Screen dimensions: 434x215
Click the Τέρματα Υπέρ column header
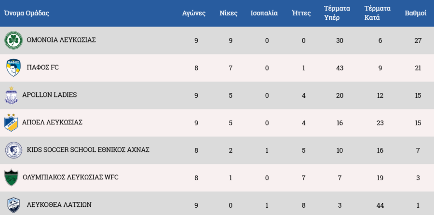tap(333, 13)
